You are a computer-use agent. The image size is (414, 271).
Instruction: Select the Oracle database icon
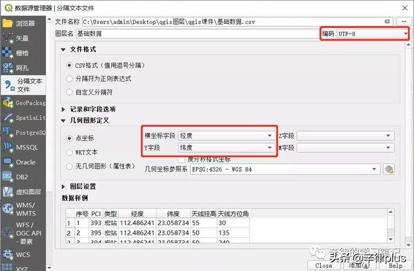(9, 162)
